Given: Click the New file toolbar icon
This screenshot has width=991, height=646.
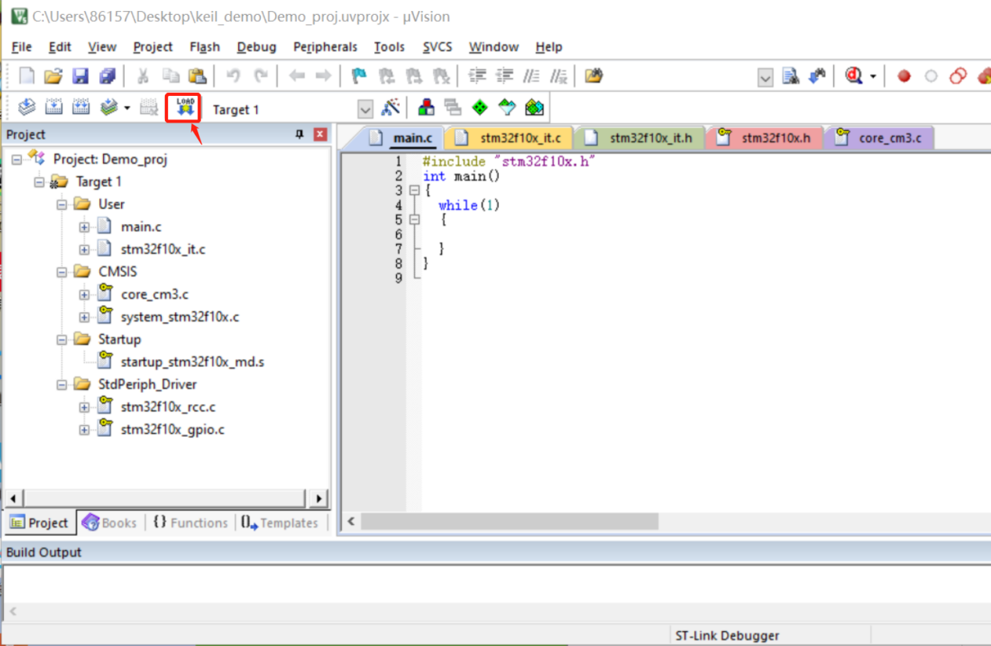Looking at the screenshot, I should pos(27,76).
